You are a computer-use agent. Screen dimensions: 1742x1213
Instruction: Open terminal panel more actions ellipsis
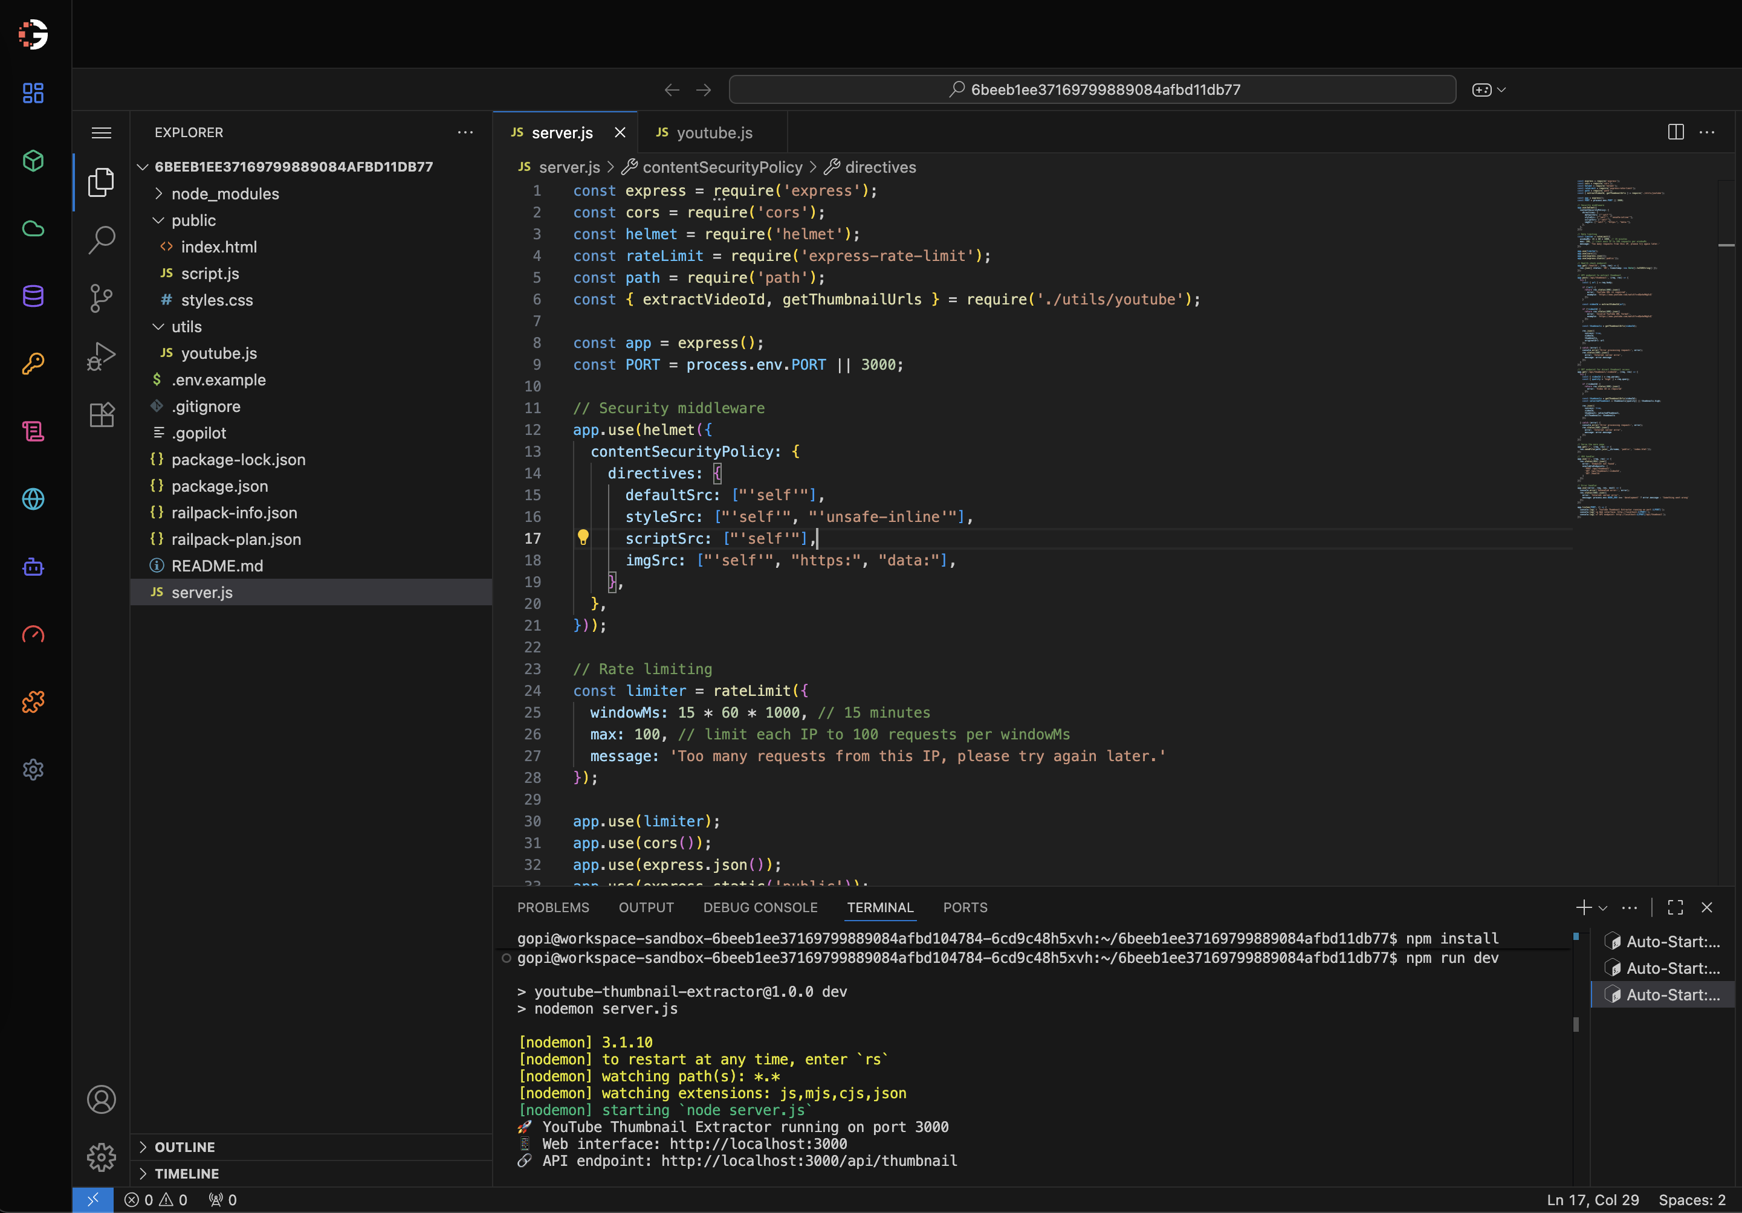pyautogui.click(x=1629, y=907)
